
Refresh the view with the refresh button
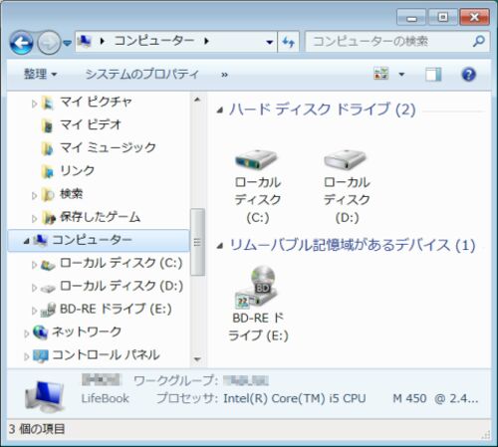coord(288,42)
